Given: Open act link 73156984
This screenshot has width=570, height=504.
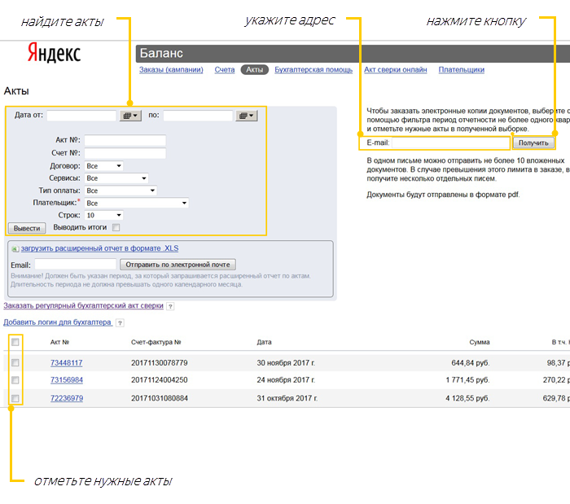Looking at the screenshot, I should pyautogui.click(x=67, y=380).
